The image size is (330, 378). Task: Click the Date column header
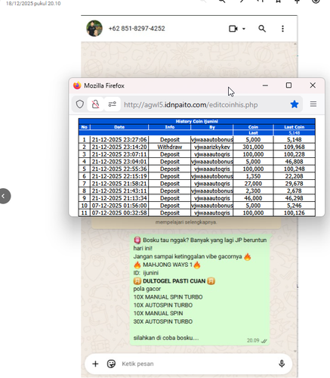click(x=119, y=127)
